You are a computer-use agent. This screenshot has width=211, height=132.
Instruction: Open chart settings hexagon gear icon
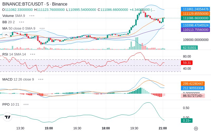tap(196, 129)
